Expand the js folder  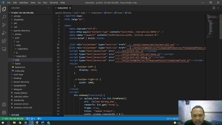17,52
